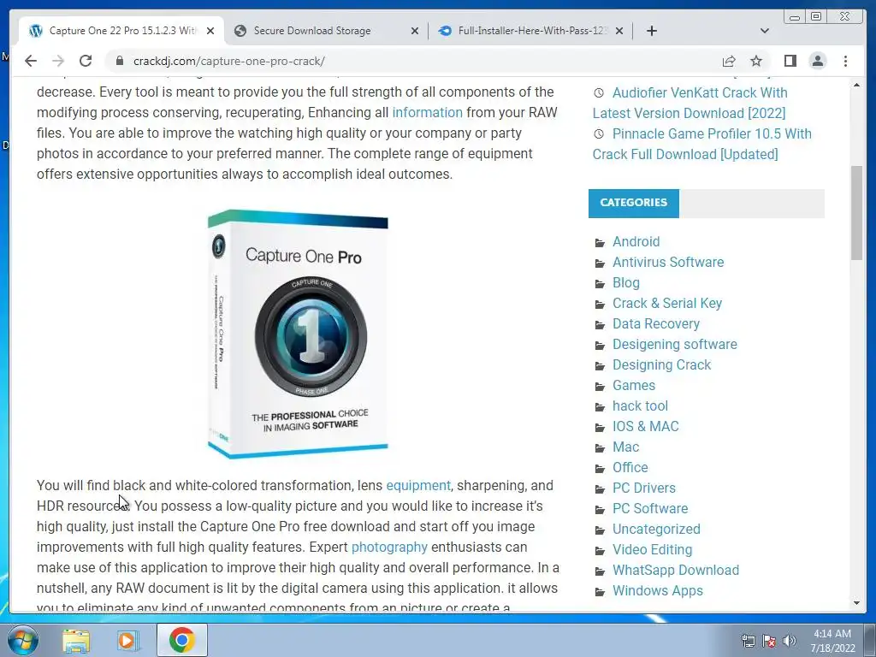Screen dimensions: 876x657
Task: Open the Chrome profile avatar menu
Action: click(x=817, y=61)
